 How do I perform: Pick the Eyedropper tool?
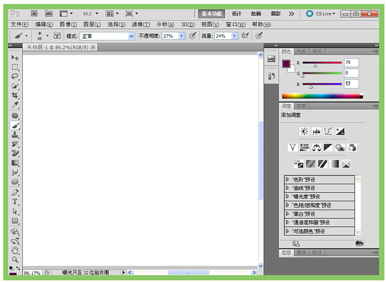tap(15, 105)
